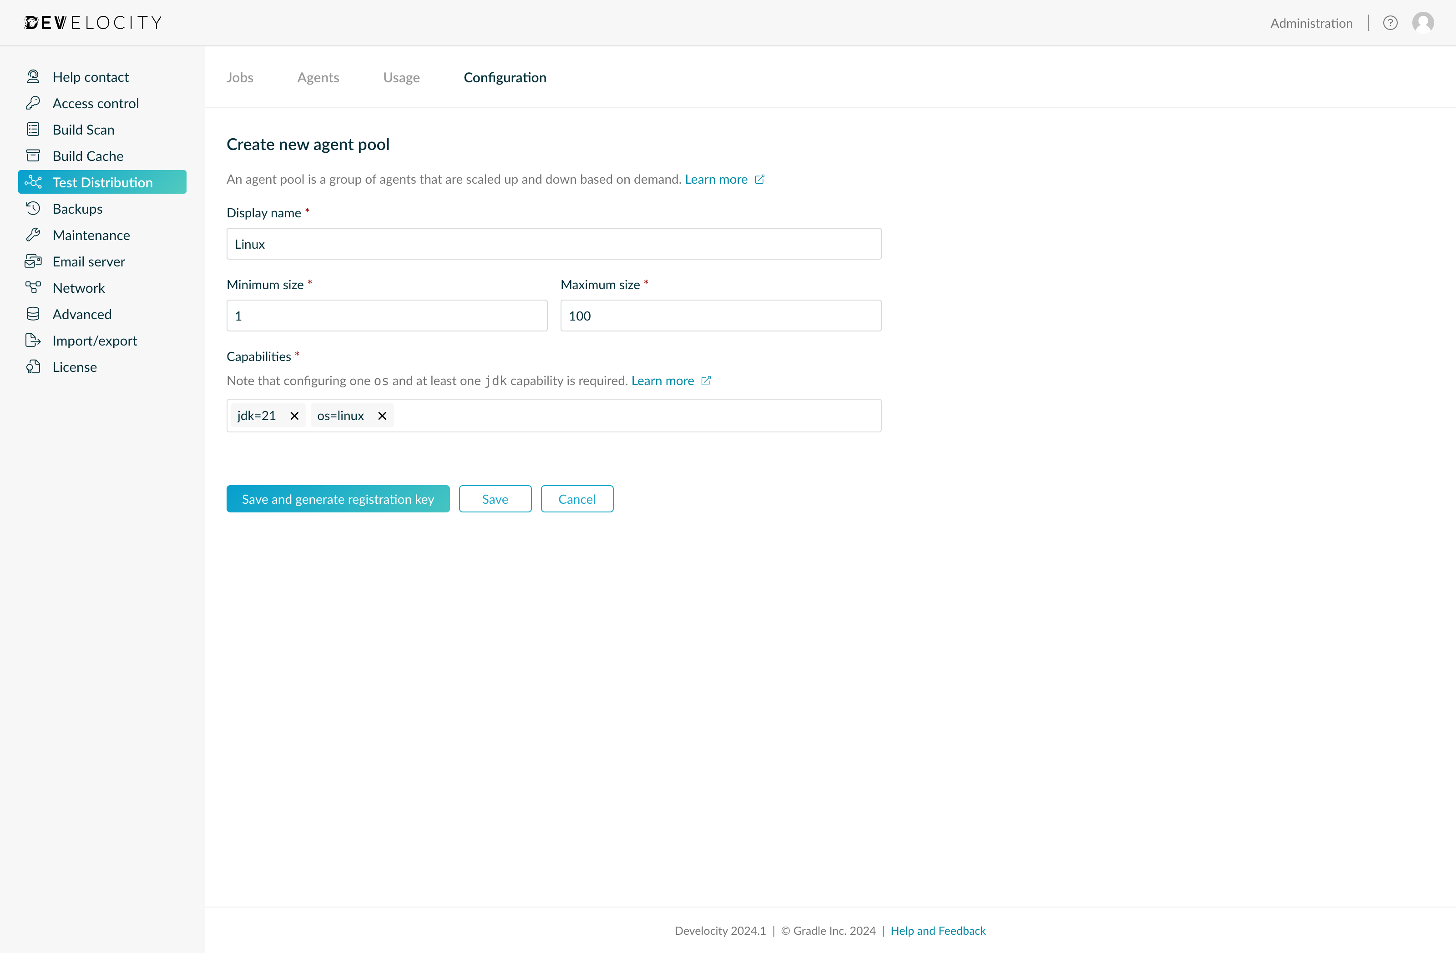Image resolution: width=1456 pixels, height=953 pixels.
Task: Open the Import/export section
Action: click(94, 340)
